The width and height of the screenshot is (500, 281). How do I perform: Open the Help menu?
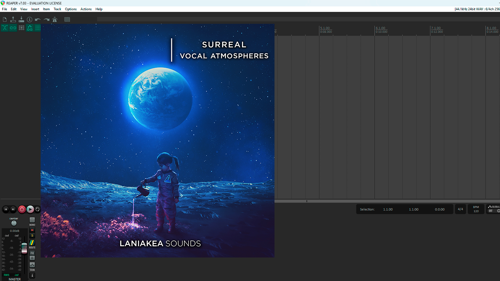click(99, 9)
